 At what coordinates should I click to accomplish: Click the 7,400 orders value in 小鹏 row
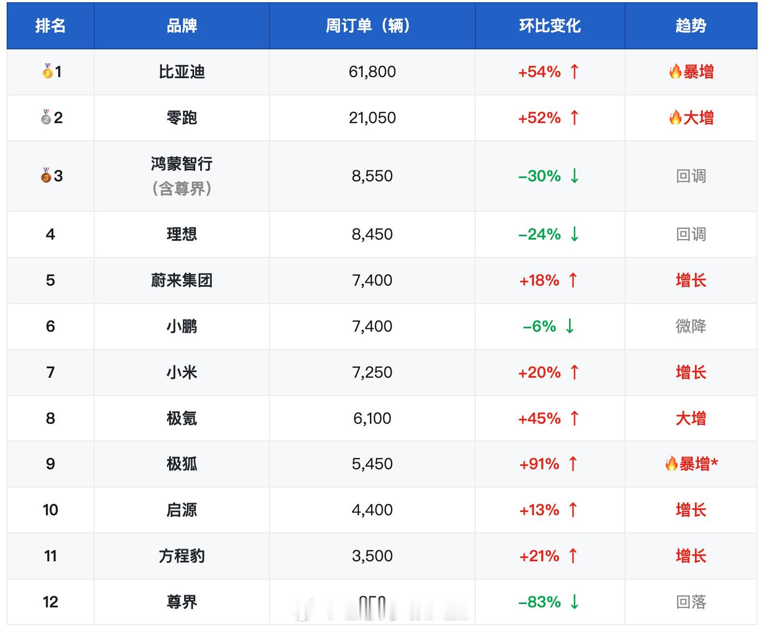pos(372,326)
